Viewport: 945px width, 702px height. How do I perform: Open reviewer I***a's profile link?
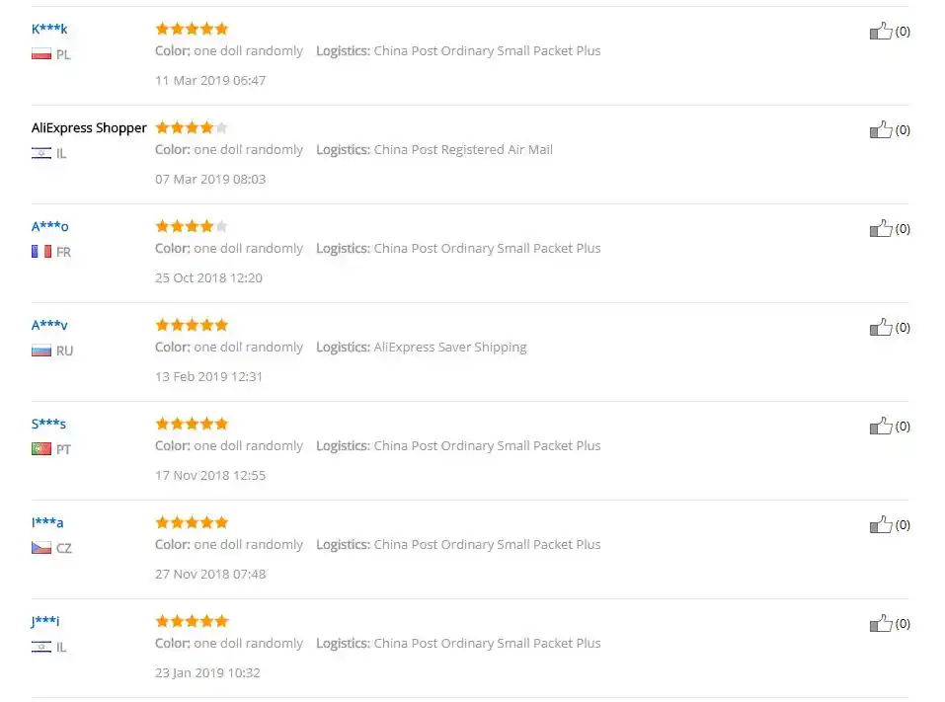click(47, 522)
